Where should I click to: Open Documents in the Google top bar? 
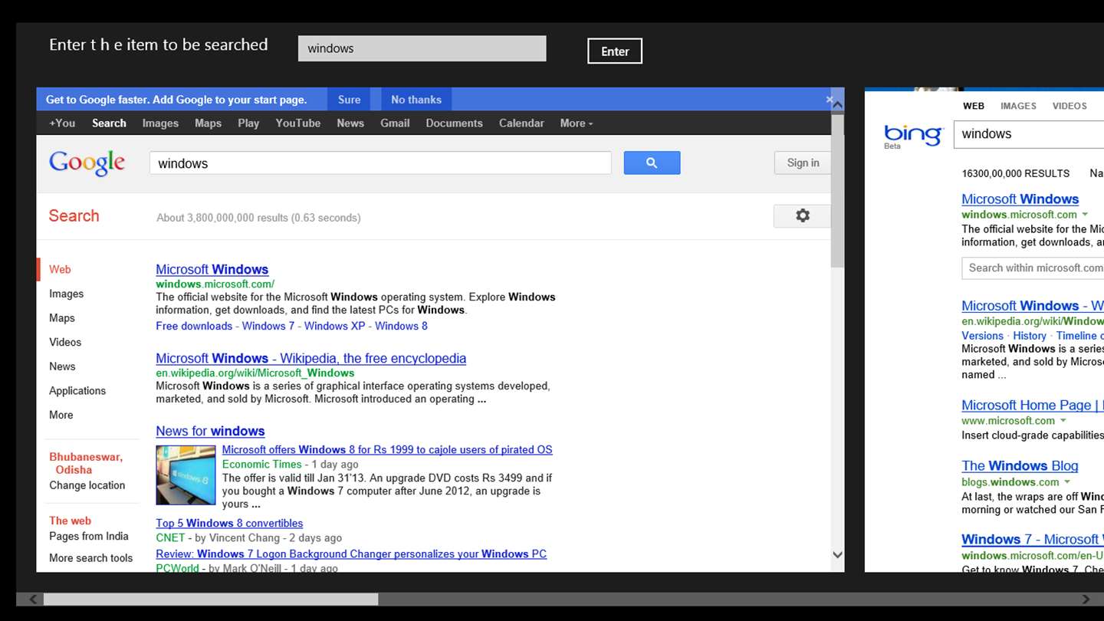454,123
